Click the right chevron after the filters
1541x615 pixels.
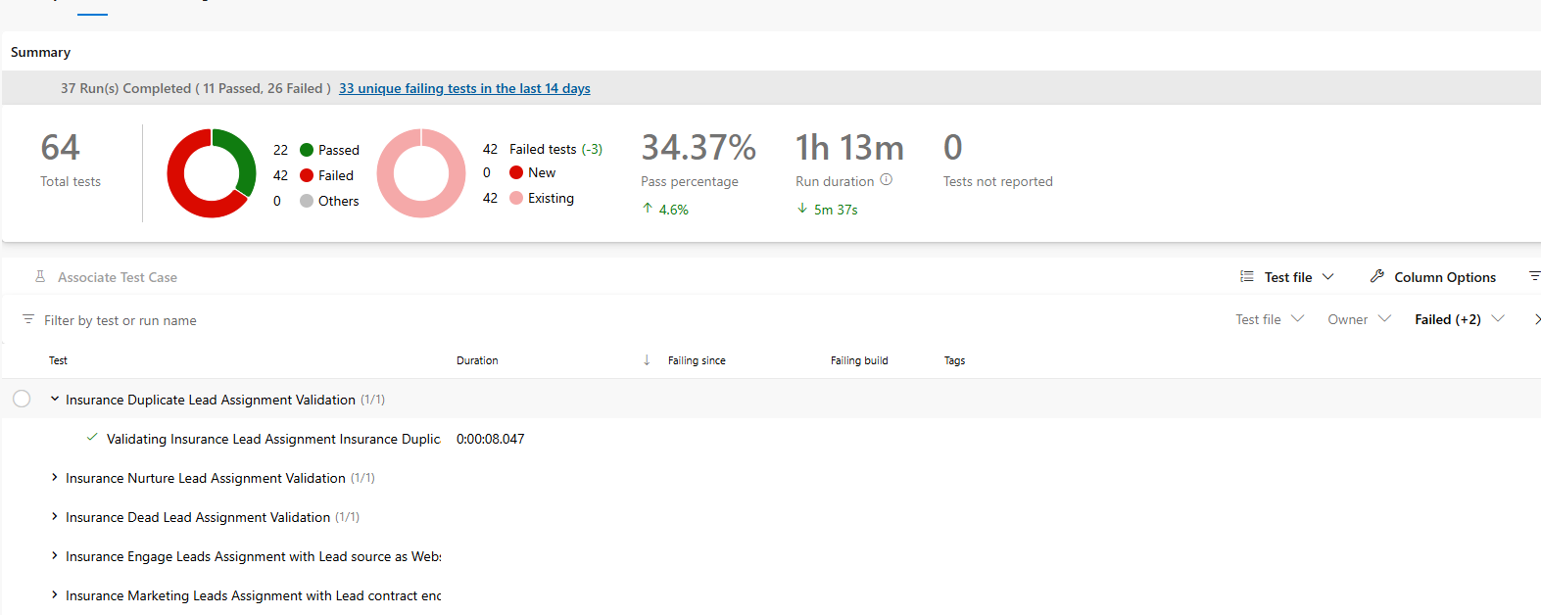pyautogui.click(x=1537, y=319)
